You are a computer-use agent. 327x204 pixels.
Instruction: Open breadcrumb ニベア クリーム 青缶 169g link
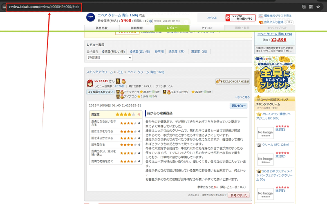[x=146, y=72]
